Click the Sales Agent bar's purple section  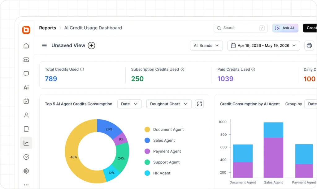tap(273, 158)
